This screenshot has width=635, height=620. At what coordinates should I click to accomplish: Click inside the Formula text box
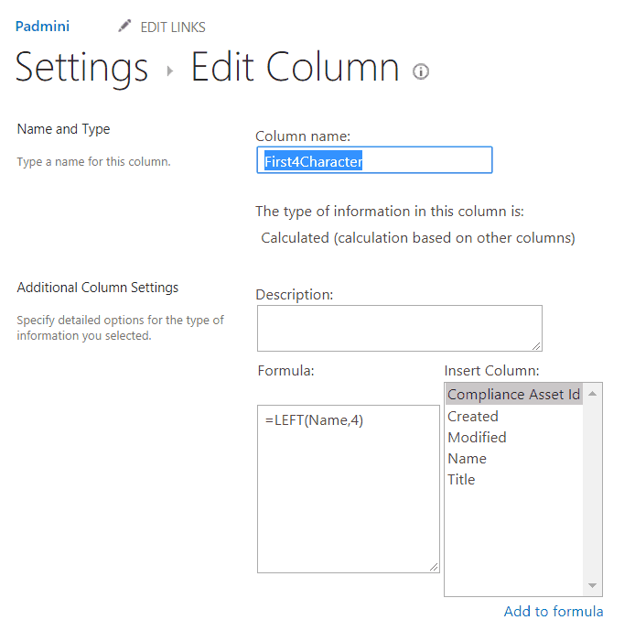pos(349,489)
